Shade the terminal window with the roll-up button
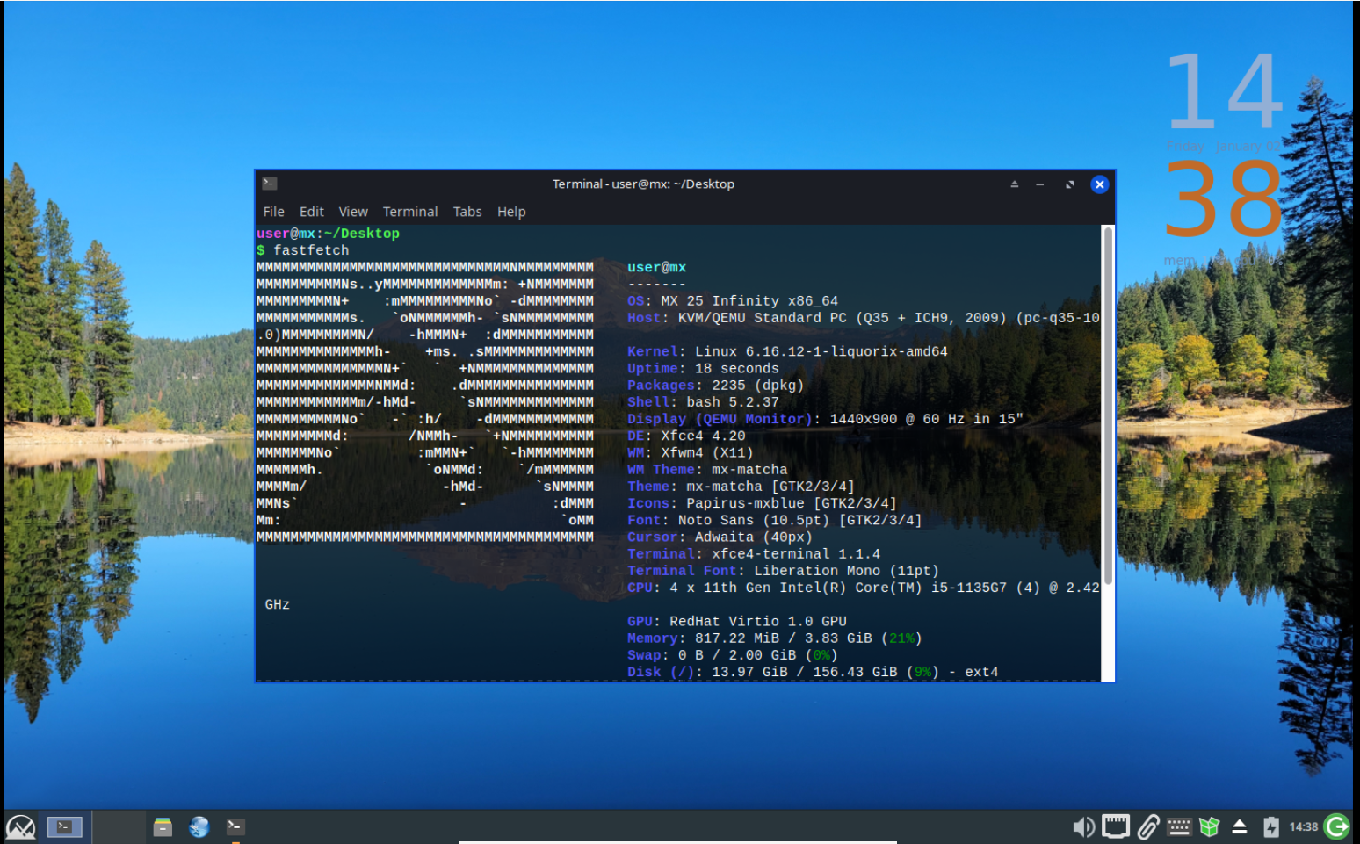The height and width of the screenshot is (844, 1360). pyautogui.click(x=1015, y=184)
